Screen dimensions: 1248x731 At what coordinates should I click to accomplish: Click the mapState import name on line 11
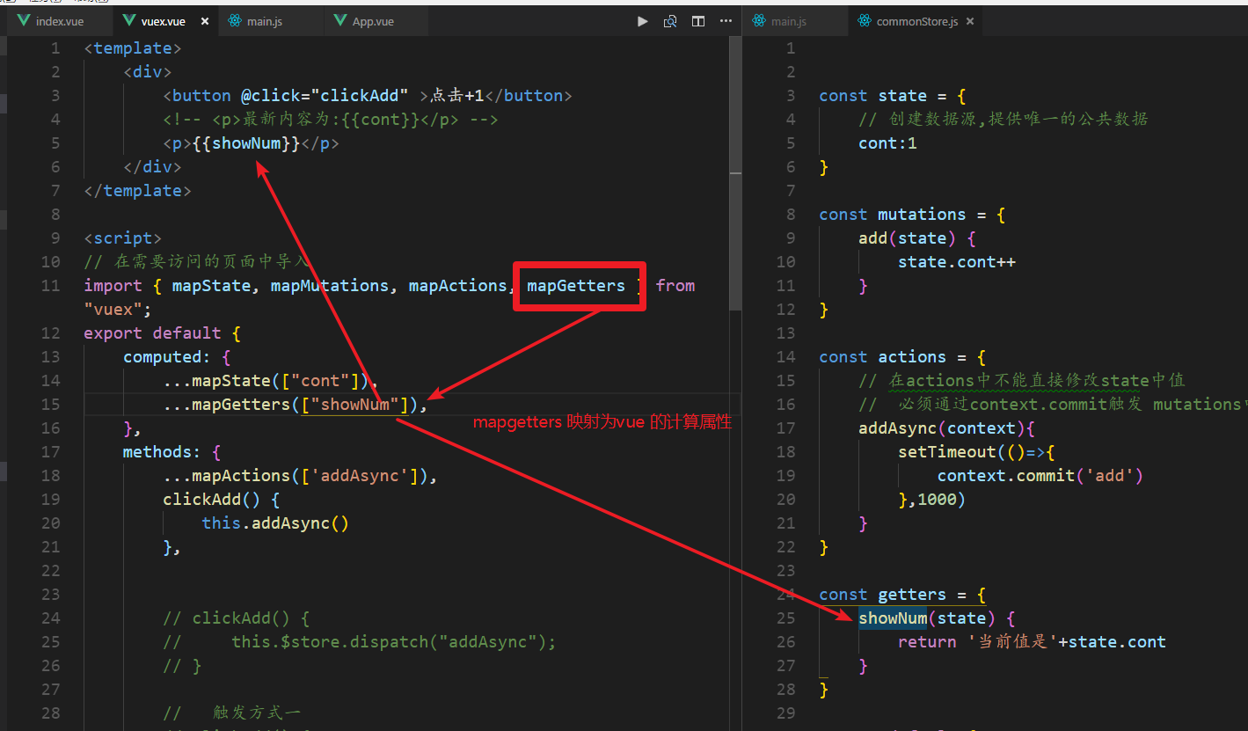(x=211, y=286)
